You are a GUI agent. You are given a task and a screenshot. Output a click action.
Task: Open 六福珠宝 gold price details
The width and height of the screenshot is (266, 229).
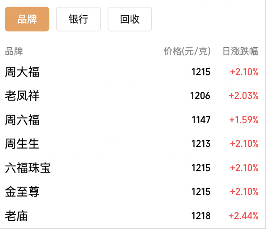pyautogui.click(x=28, y=168)
